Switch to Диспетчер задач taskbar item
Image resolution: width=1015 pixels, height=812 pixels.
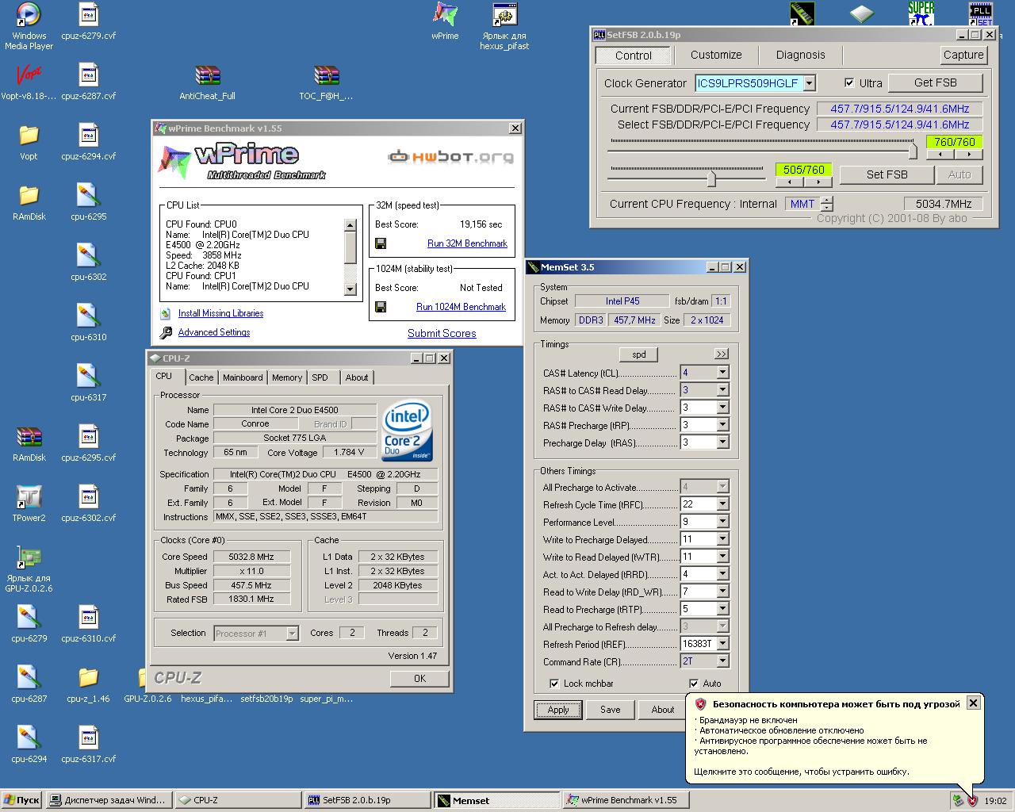pyautogui.click(x=109, y=800)
